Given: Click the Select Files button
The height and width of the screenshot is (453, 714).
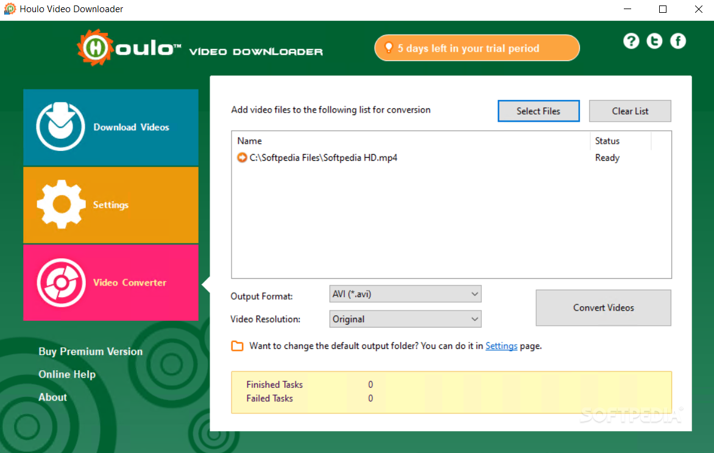Looking at the screenshot, I should (538, 111).
